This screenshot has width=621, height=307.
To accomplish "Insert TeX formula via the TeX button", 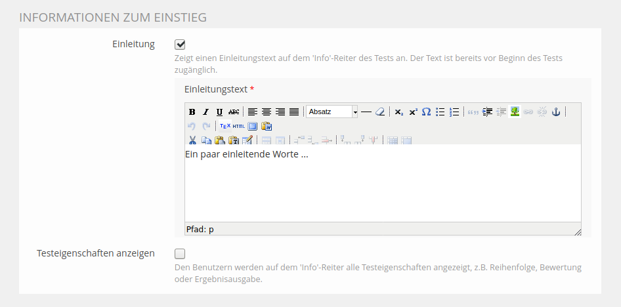I will pyautogui.click(x=225, y=126).
